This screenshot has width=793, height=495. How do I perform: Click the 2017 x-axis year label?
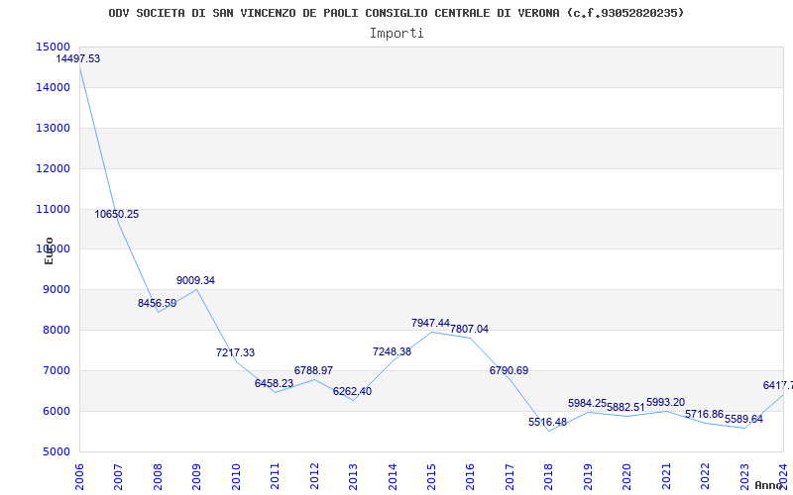pyautogui.click(x=510, y=476)
